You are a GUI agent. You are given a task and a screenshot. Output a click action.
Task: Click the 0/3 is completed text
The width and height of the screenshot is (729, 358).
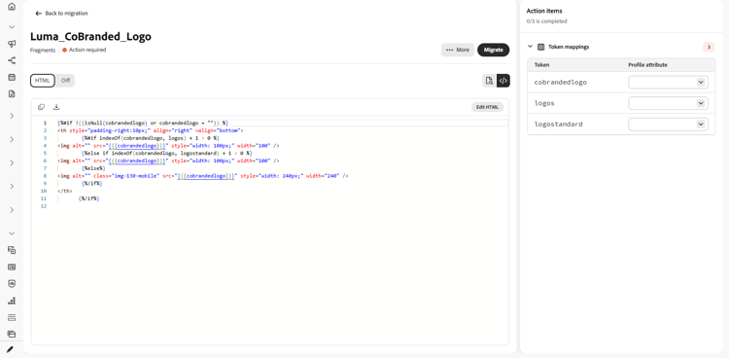[x=546, y=21]
